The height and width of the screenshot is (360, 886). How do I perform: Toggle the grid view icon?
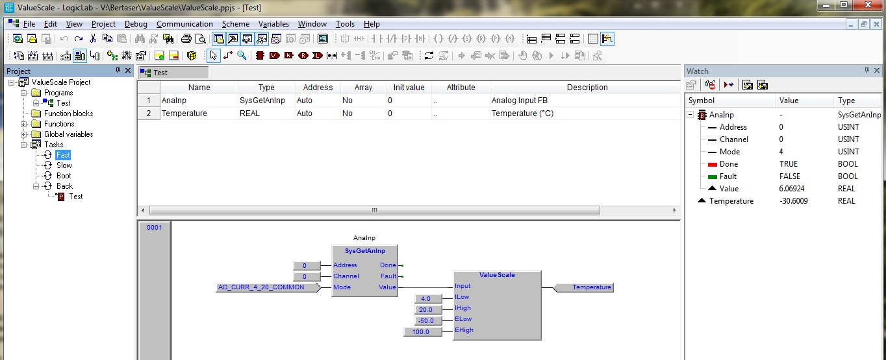(592, 39)
